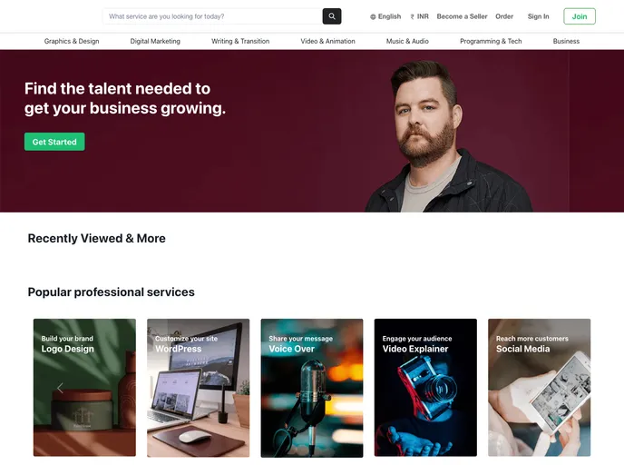Click the left carousel arrow on Logo Design card
Viewport: 624px width, 465px height.
[60, 388]
